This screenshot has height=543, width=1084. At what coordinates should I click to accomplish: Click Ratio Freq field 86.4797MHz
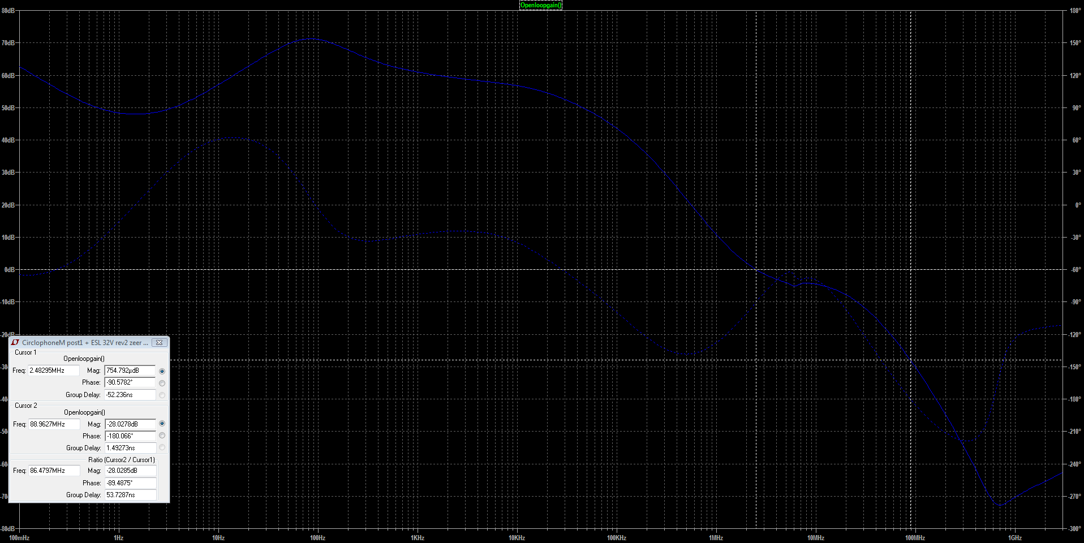click(x=54, y=471)
